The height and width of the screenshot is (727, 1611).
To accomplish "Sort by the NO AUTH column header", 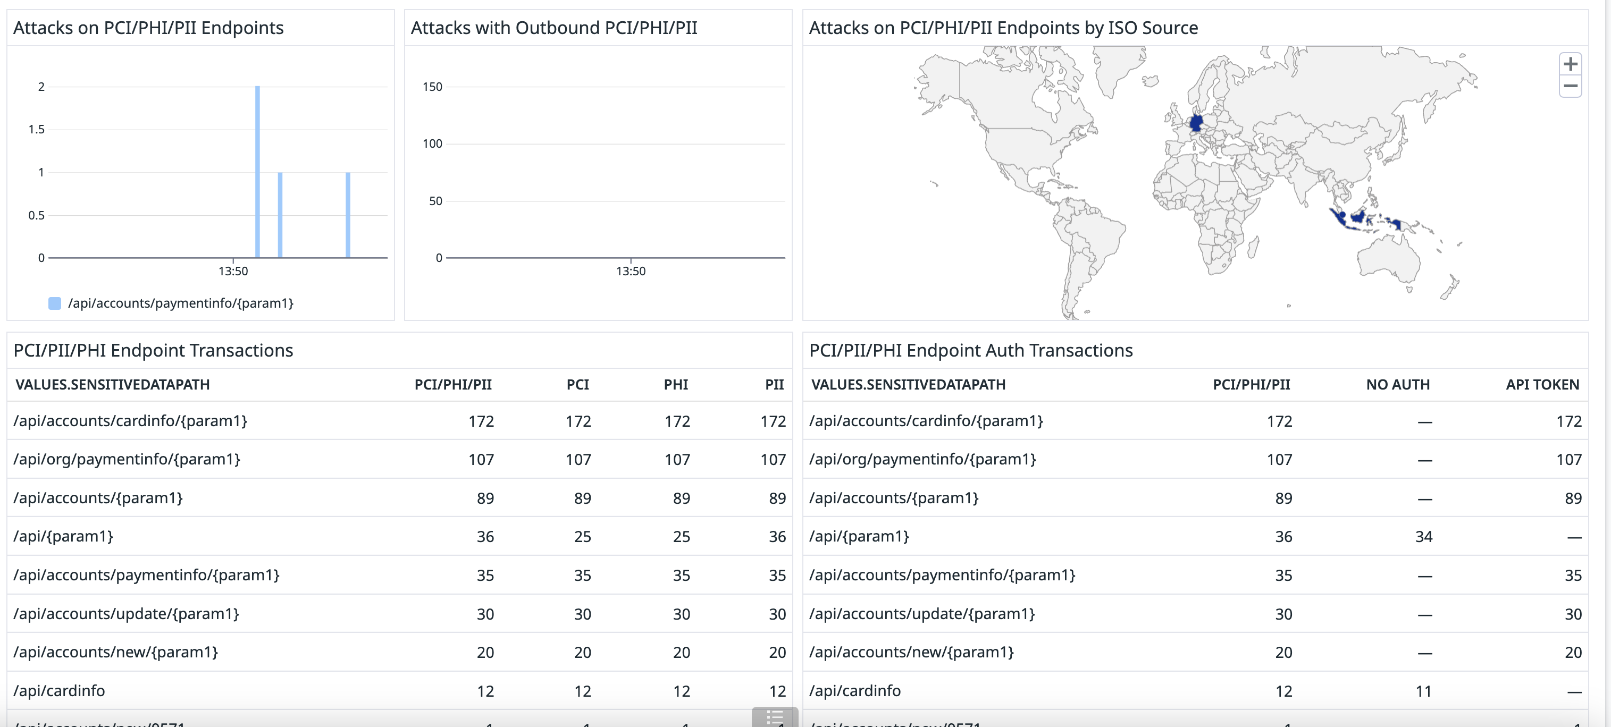I will pyautogui.click(x=1397, y=384).
